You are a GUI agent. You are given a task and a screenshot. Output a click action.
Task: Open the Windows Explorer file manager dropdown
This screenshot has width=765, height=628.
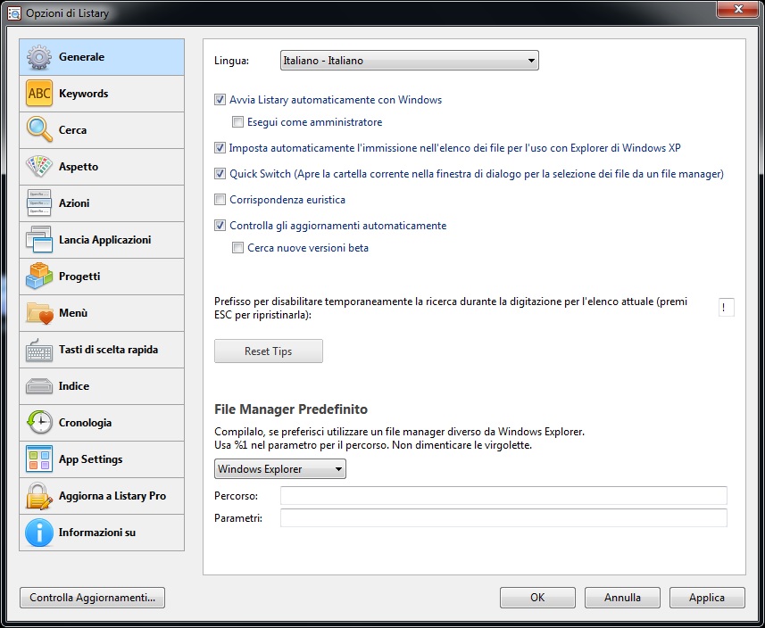coord(280,469)
